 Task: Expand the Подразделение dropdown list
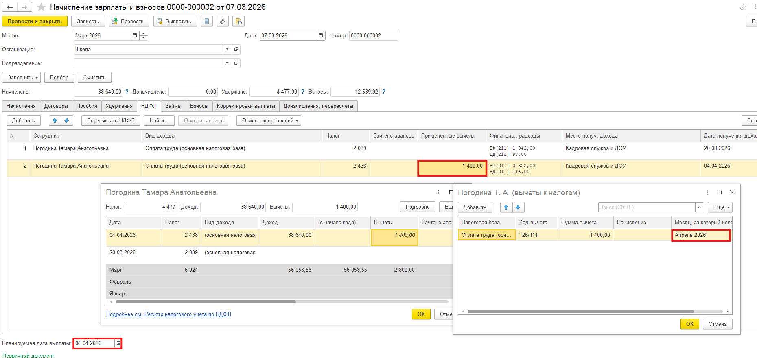228,63
